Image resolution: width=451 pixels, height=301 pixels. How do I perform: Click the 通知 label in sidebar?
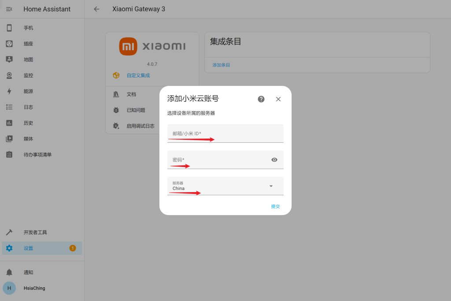click(x=29, y=272)
